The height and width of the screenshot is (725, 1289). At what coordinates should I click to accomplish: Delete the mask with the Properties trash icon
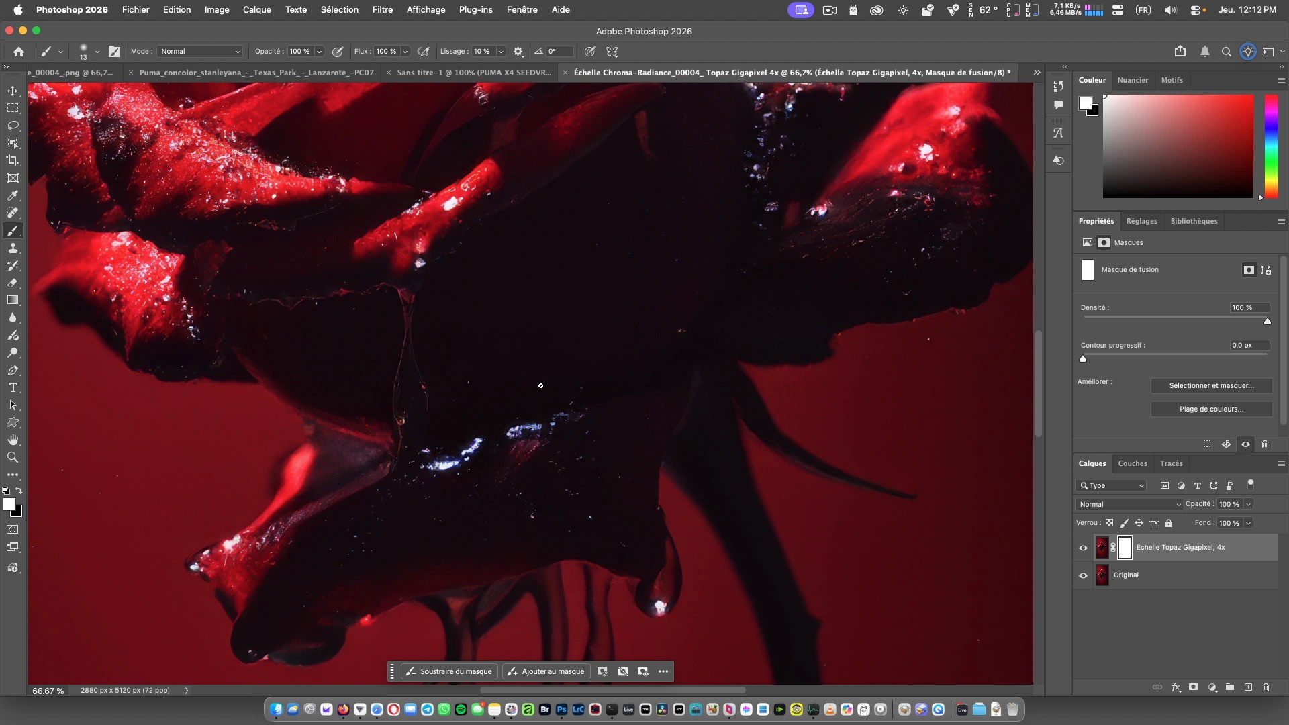1265,444
